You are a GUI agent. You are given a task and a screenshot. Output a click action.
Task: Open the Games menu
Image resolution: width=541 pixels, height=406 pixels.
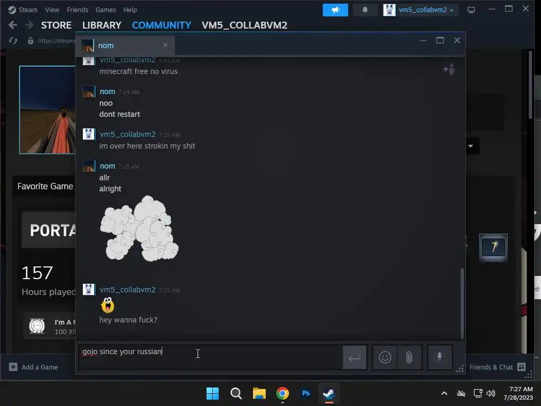[106, 10]
